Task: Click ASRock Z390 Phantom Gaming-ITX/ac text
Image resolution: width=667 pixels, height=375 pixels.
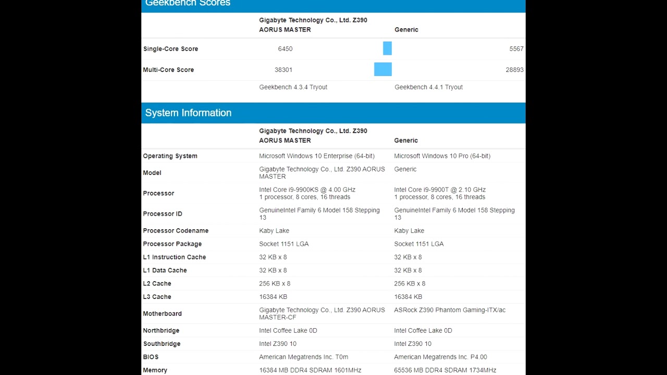Action: click(x=450, y=310)
